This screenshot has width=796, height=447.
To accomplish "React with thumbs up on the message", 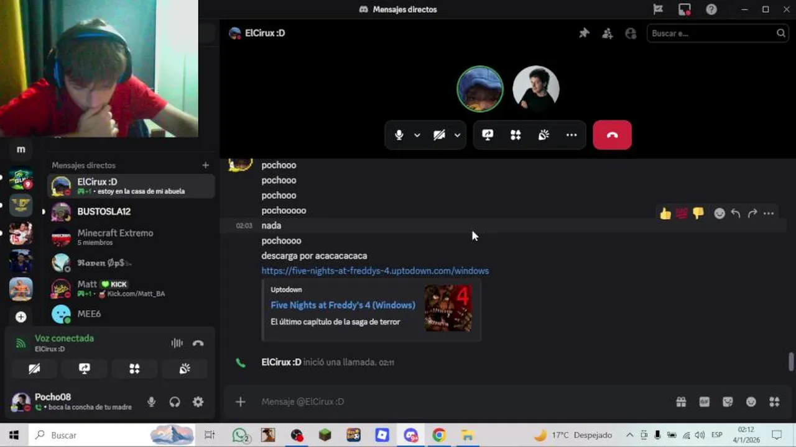I will [665, 214].
